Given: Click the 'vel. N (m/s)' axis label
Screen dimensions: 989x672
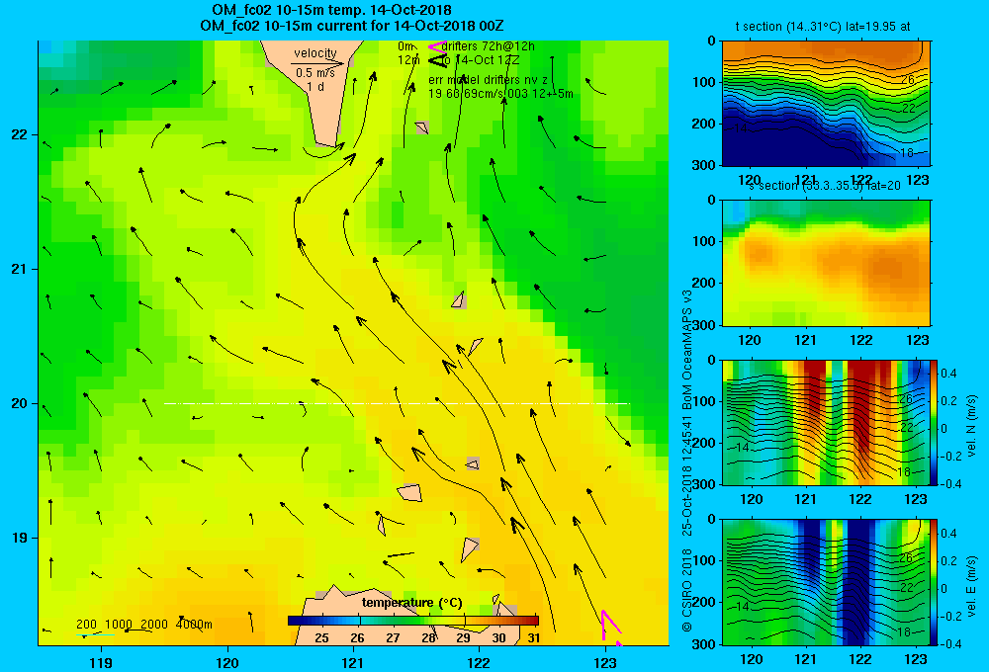Looking at the screenshot, I should (971, 426).
